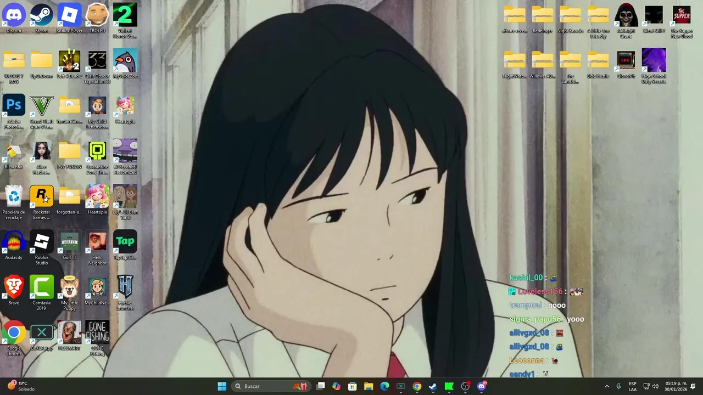
Task: Select the RedFinger zip folder
Action: (542, 19)
